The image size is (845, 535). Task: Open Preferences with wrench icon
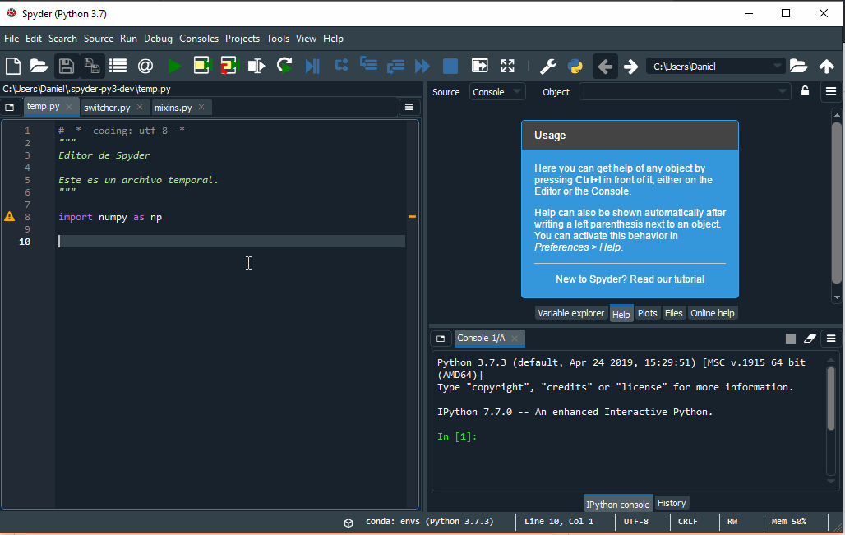coord(547,67)
